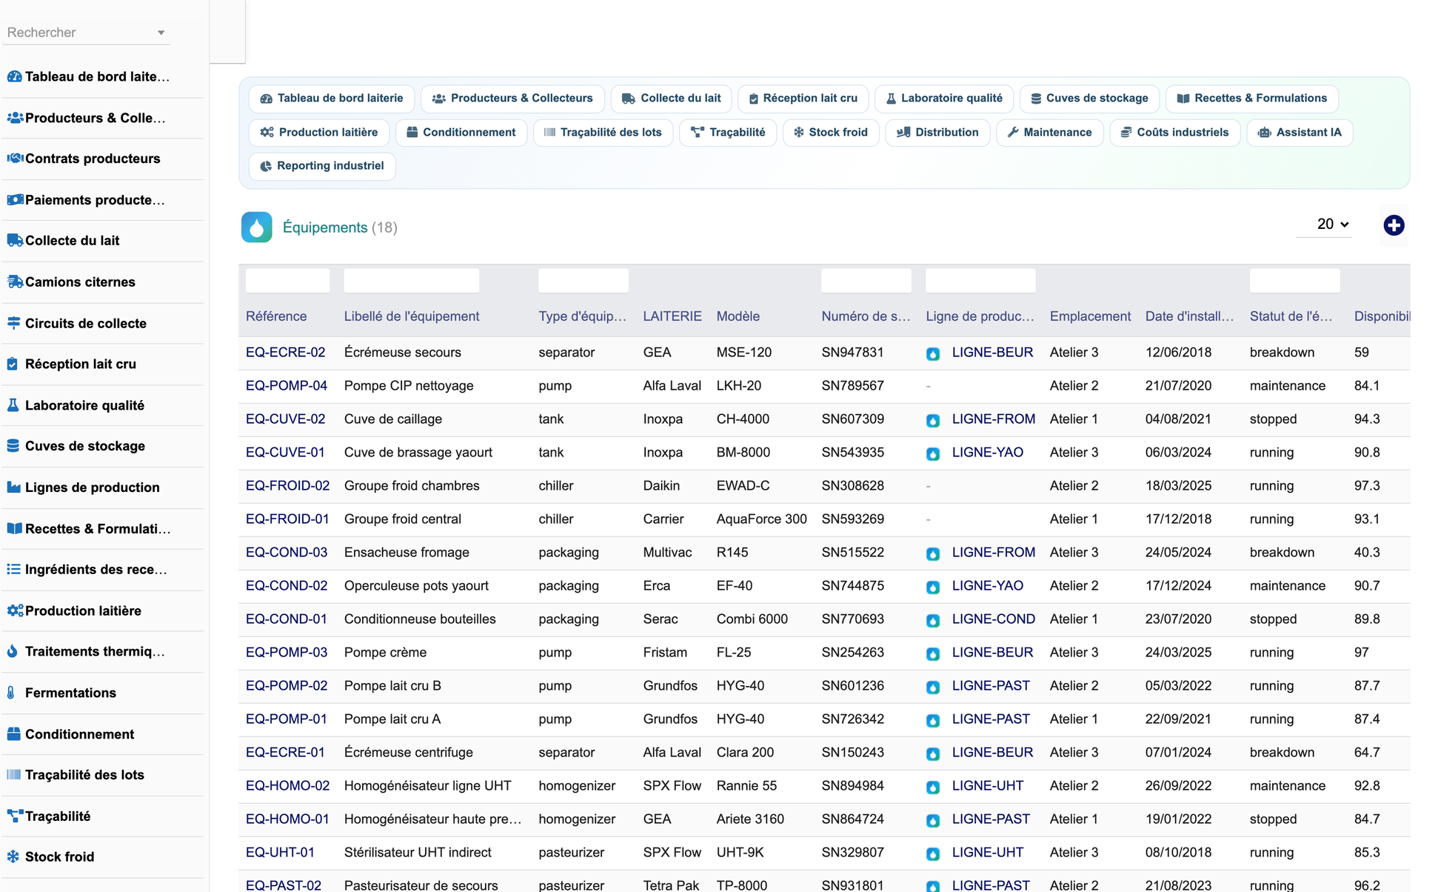
Task: Click the Statut de l'équipement filter input
Action: (x=1294, y=281)
